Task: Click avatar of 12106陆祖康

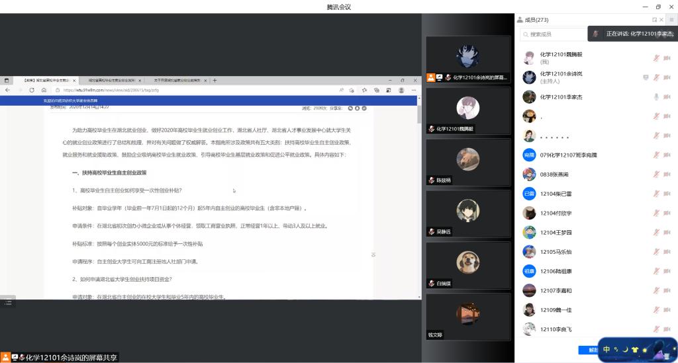Action: [529, 271]
